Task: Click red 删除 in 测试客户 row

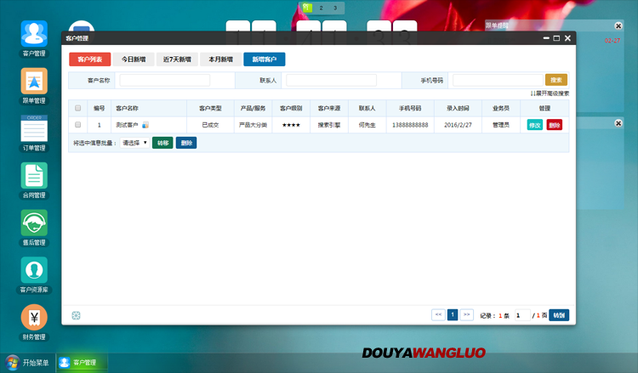Action: coord(554,125)
